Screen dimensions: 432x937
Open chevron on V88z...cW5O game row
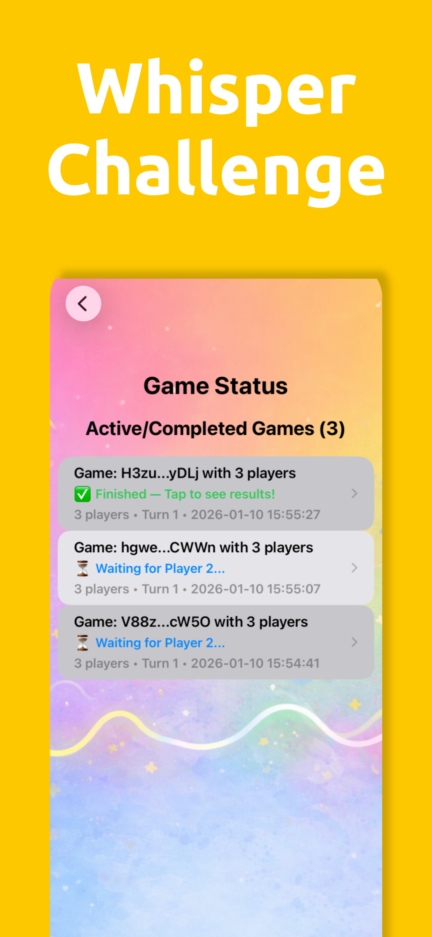[354, 642]
